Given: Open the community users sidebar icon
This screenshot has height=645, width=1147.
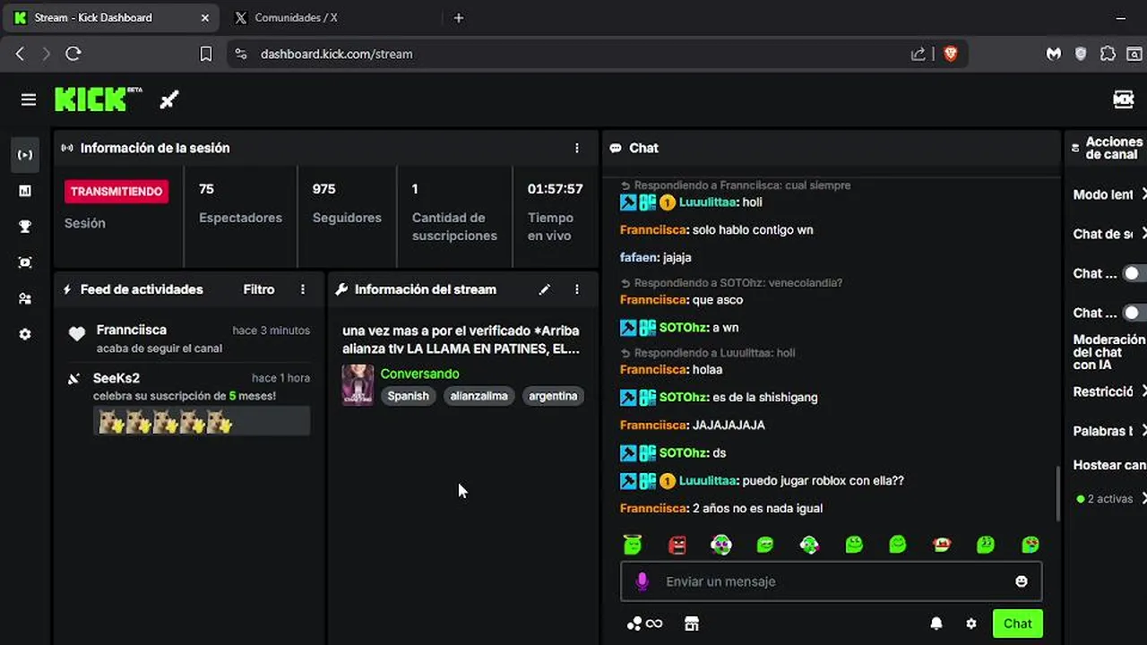Looking at the screenshot, I should point(25,298).
